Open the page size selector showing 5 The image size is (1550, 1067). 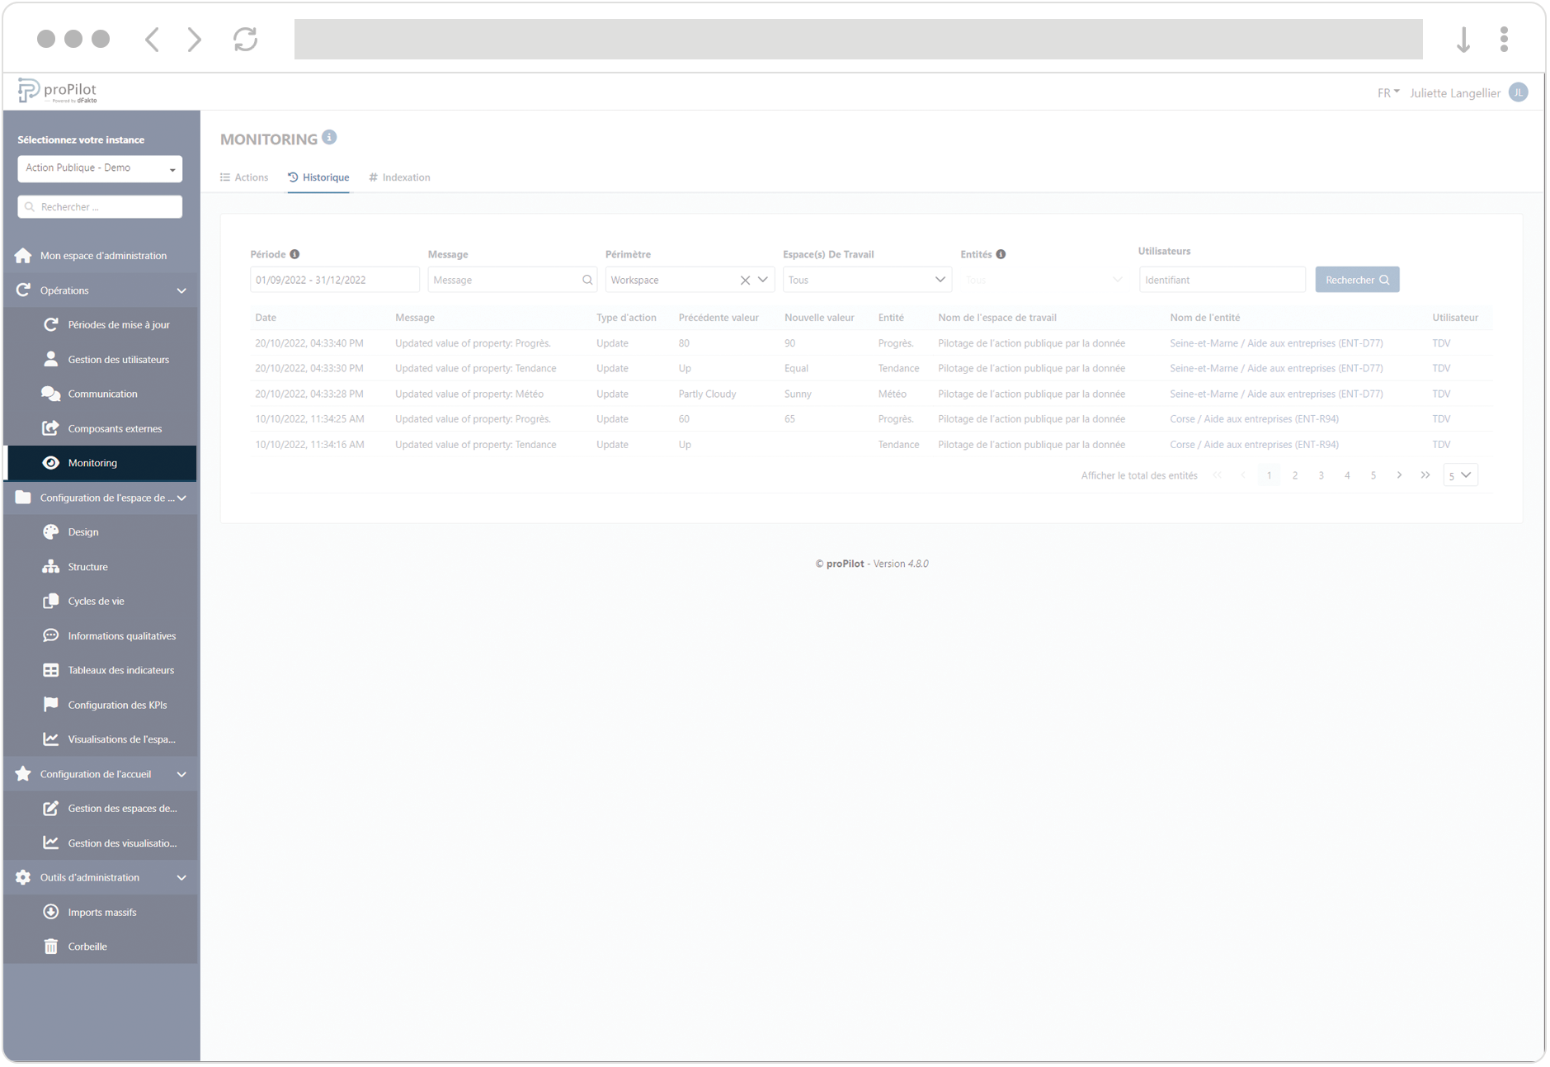tap(1459, 474)
